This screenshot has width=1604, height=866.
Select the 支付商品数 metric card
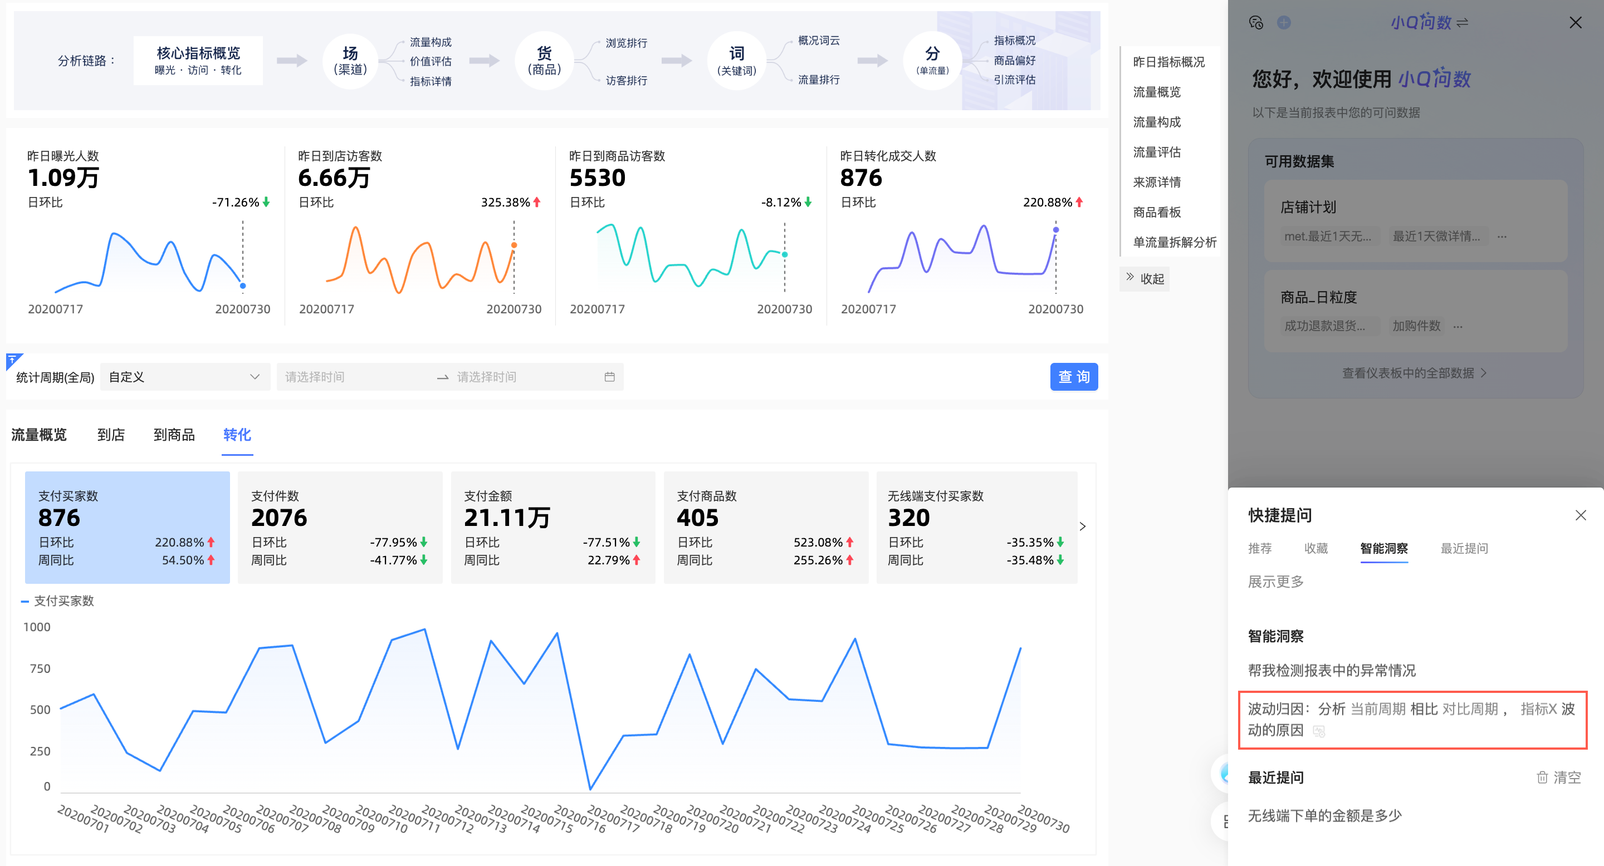765,527
